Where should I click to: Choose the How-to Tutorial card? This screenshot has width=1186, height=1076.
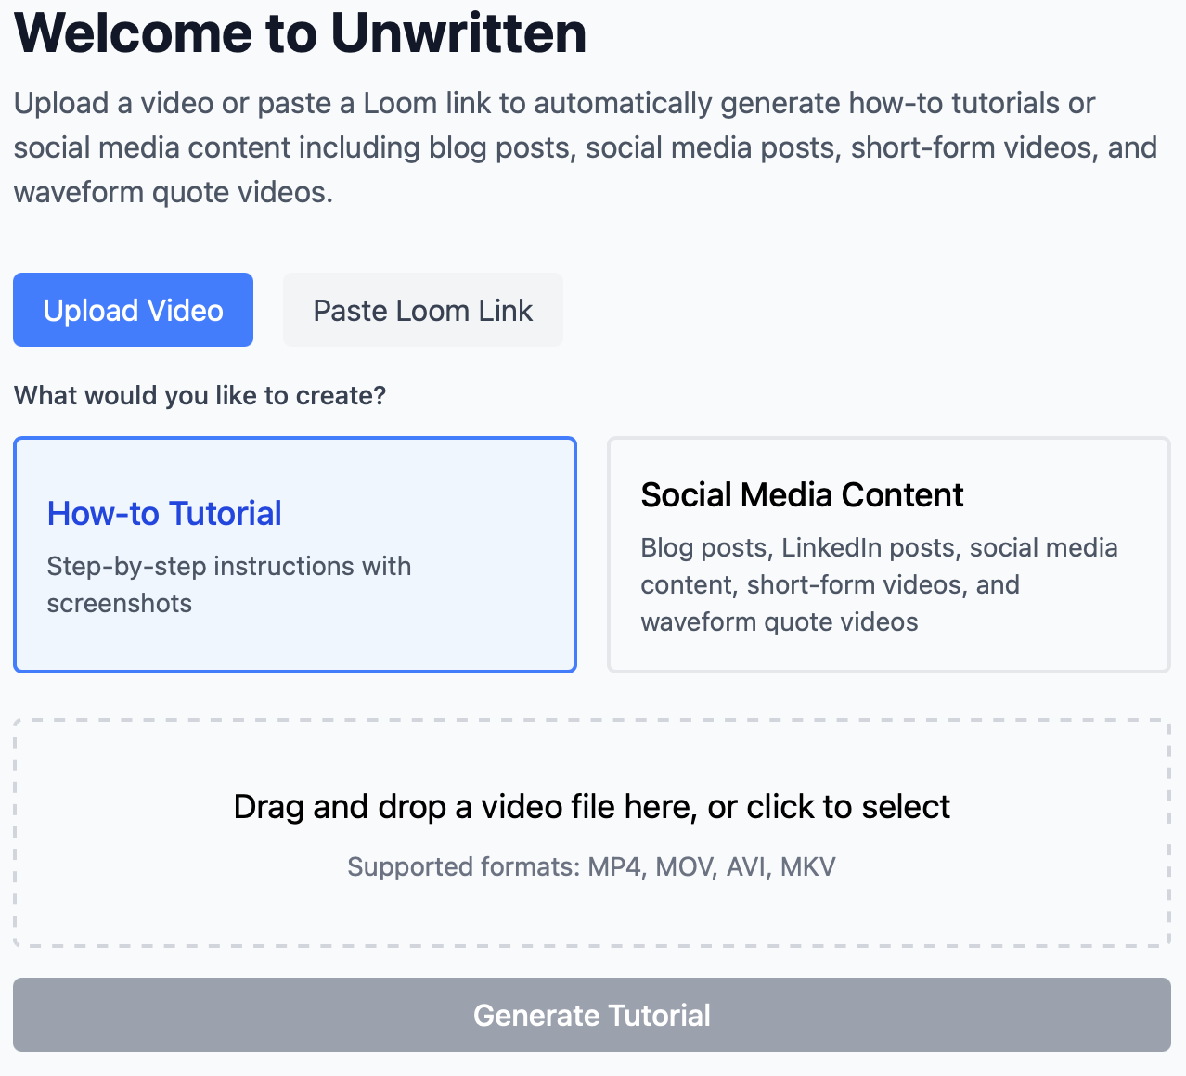pyautogui.click(x=295, y=555)
